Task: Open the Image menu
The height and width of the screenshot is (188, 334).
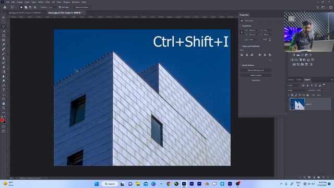Action: coord(20,2)
